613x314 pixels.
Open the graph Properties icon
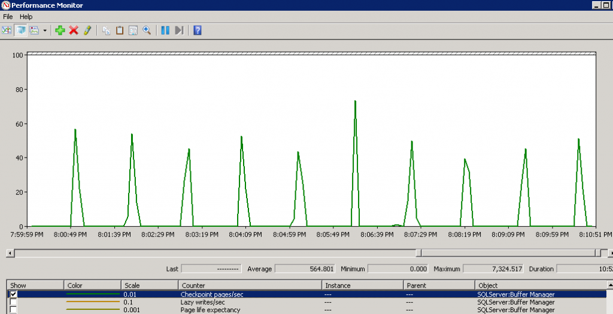pos(133,30)
